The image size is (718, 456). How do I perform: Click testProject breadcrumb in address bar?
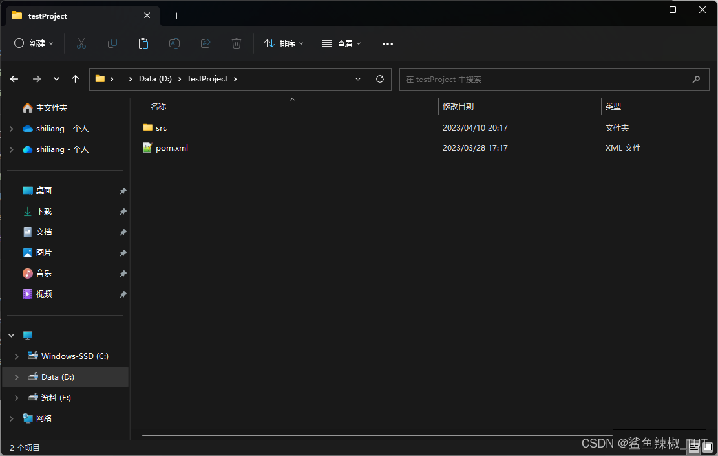(207, 79)
